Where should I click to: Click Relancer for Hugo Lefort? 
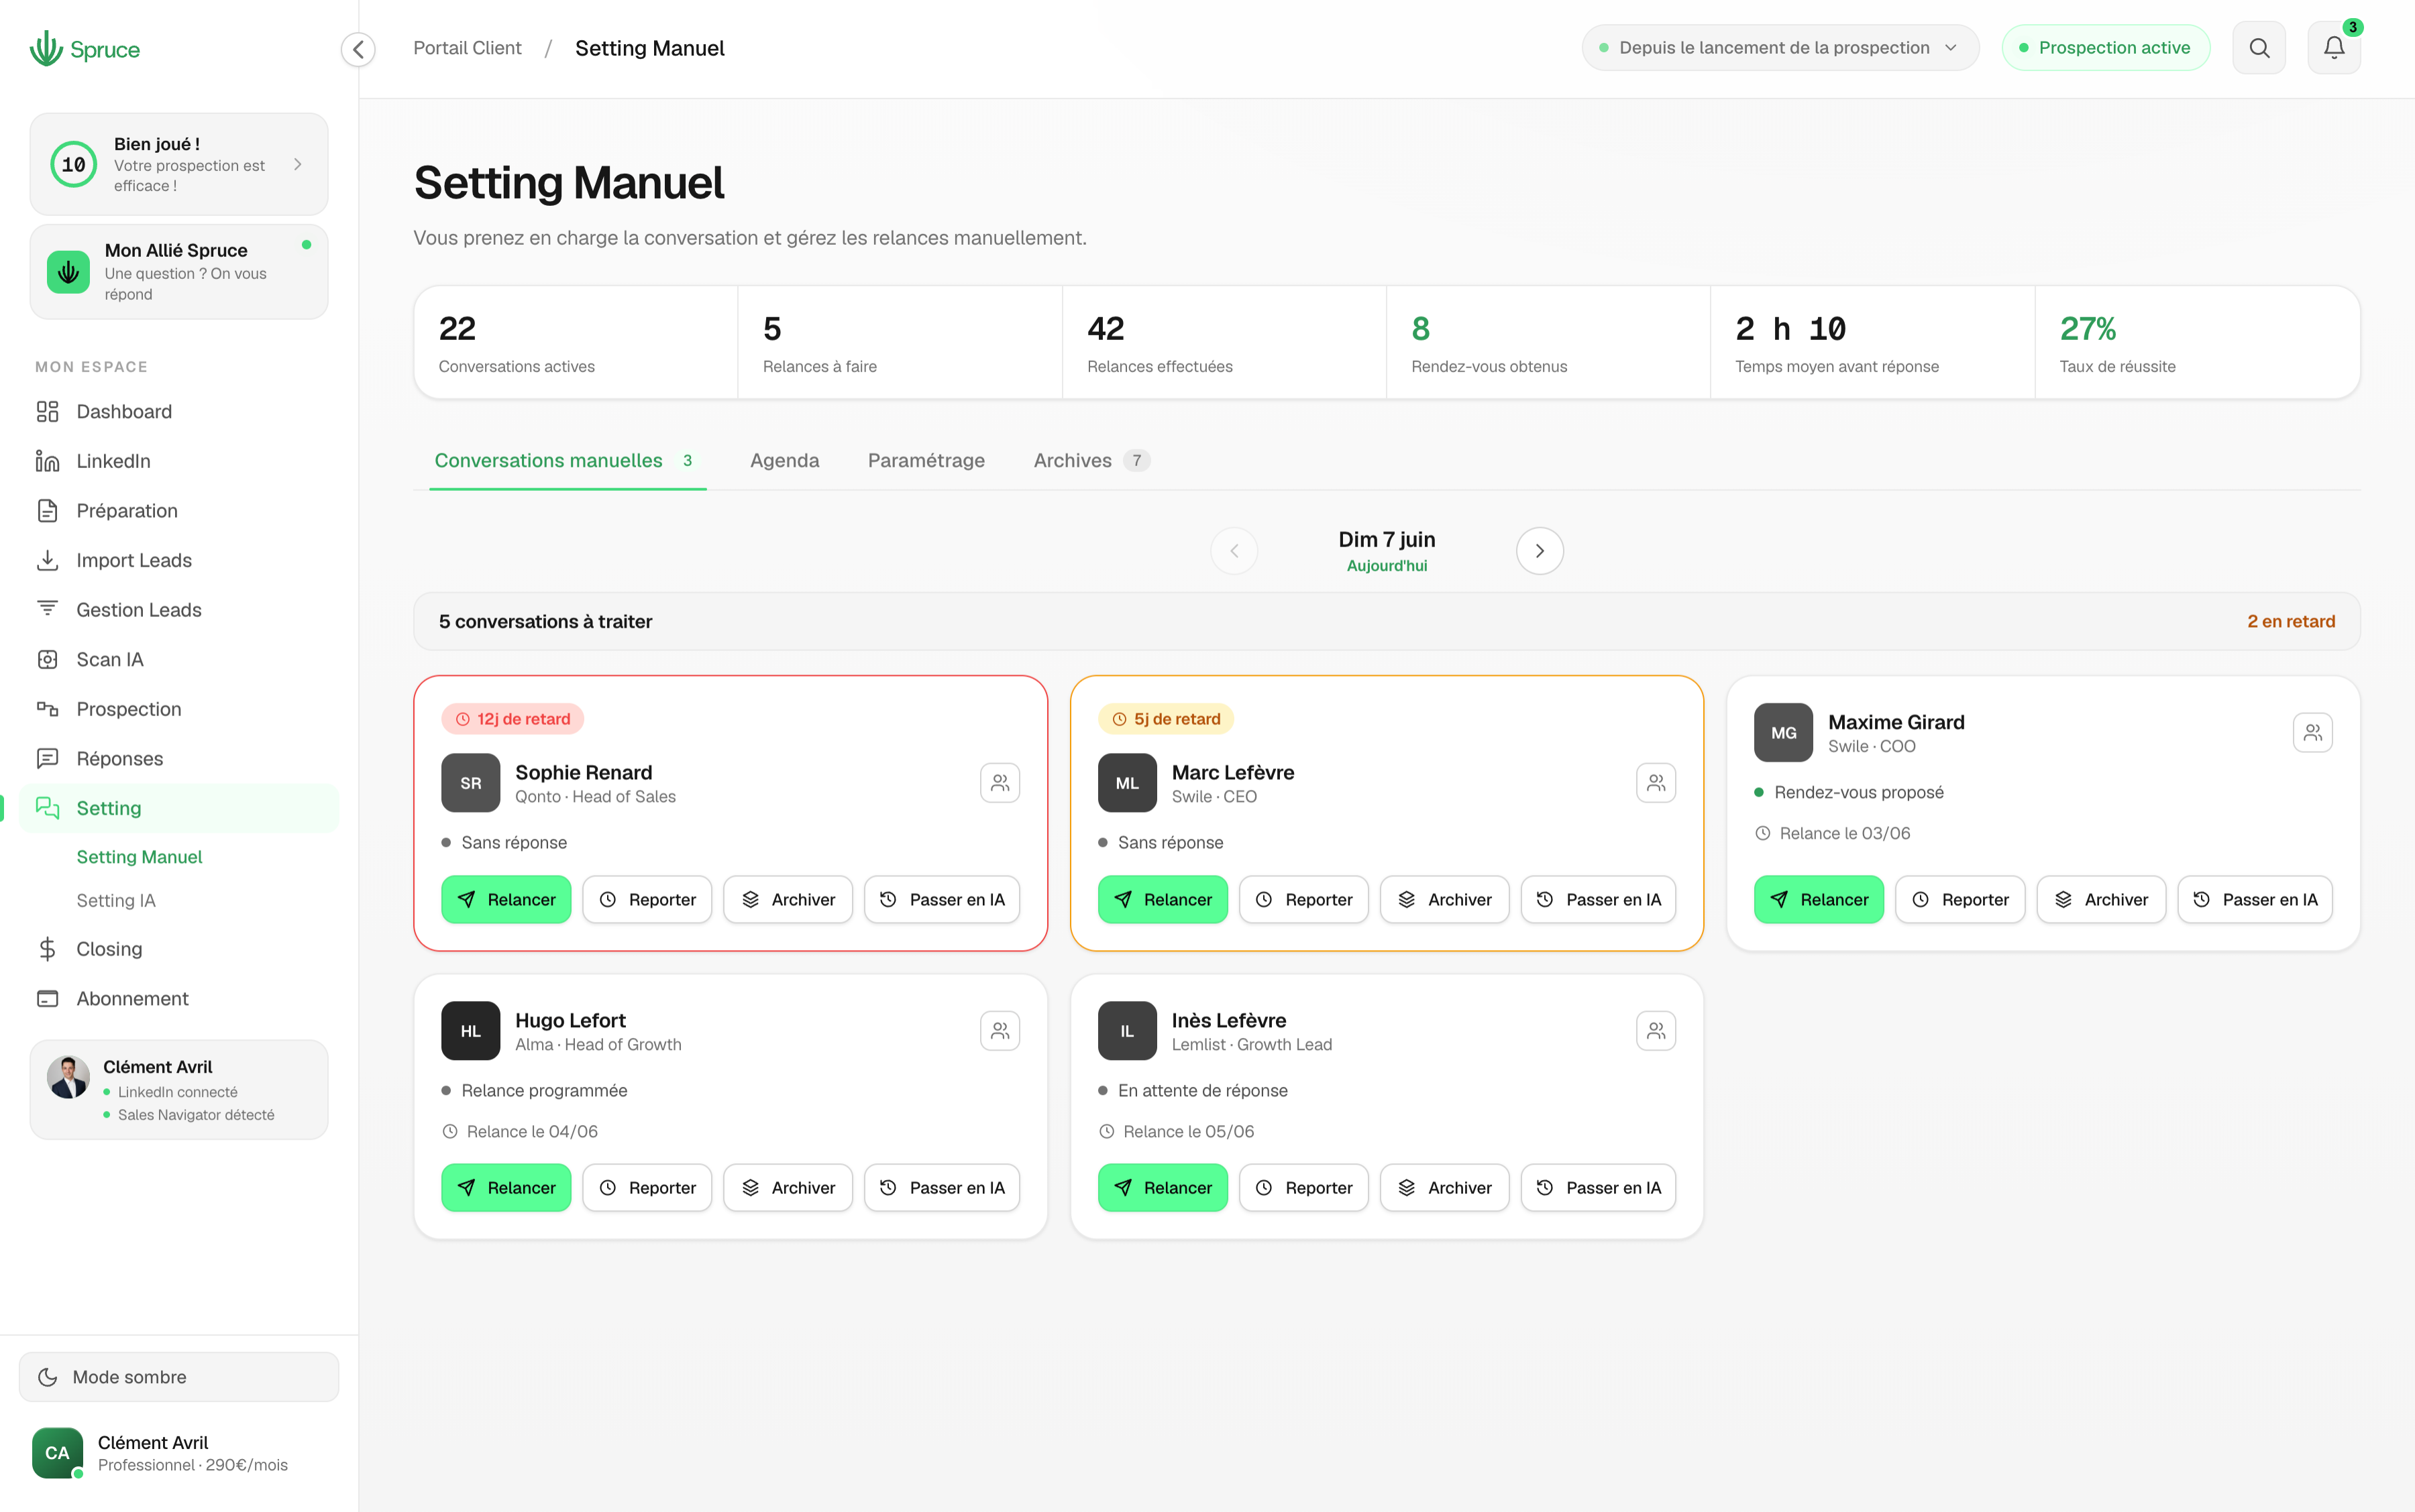tap(506, 1188)
